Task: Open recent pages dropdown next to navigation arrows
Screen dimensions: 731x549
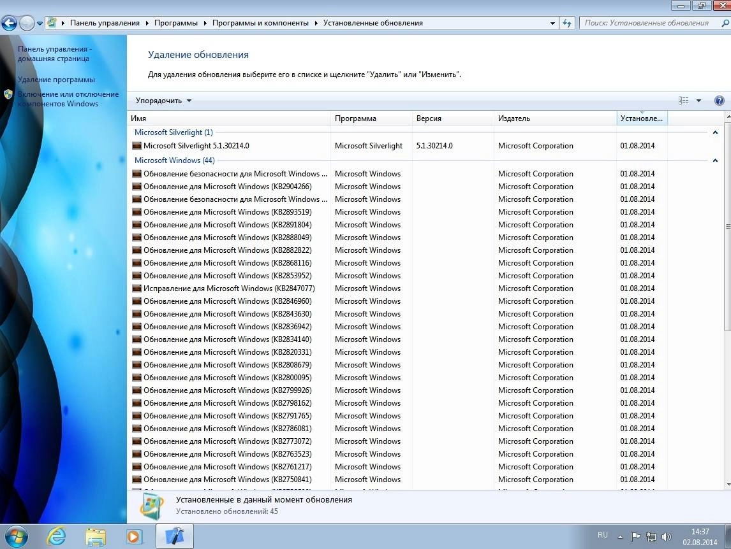Action: pyautogui.click(x=40, y=24)
